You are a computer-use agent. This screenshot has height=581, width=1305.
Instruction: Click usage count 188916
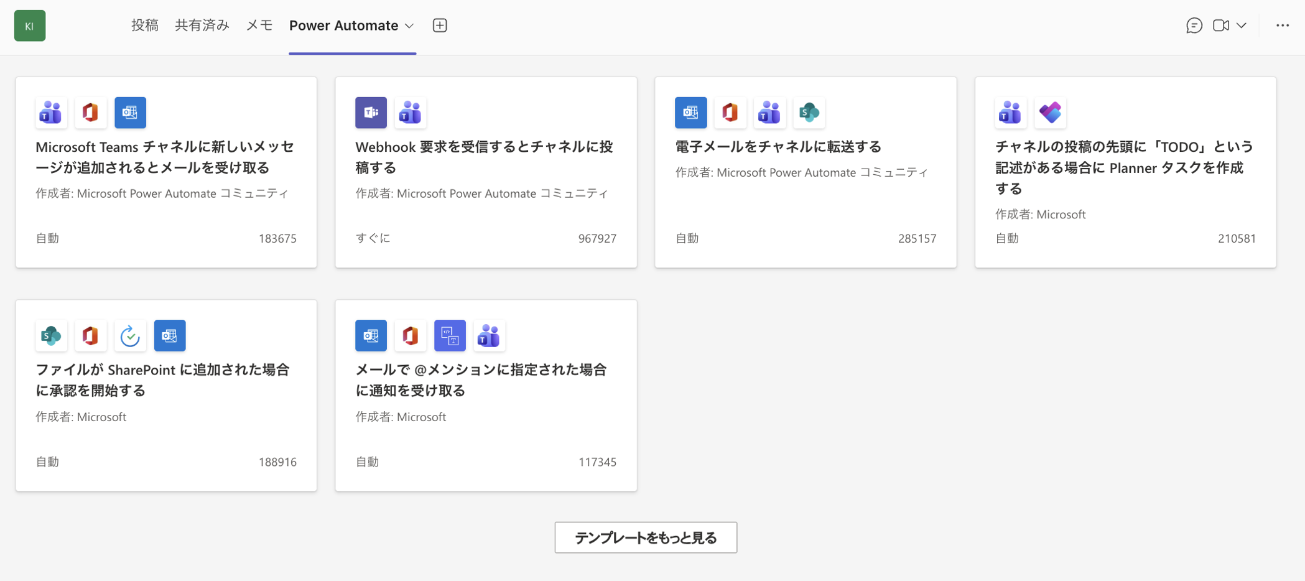[277, 462]
